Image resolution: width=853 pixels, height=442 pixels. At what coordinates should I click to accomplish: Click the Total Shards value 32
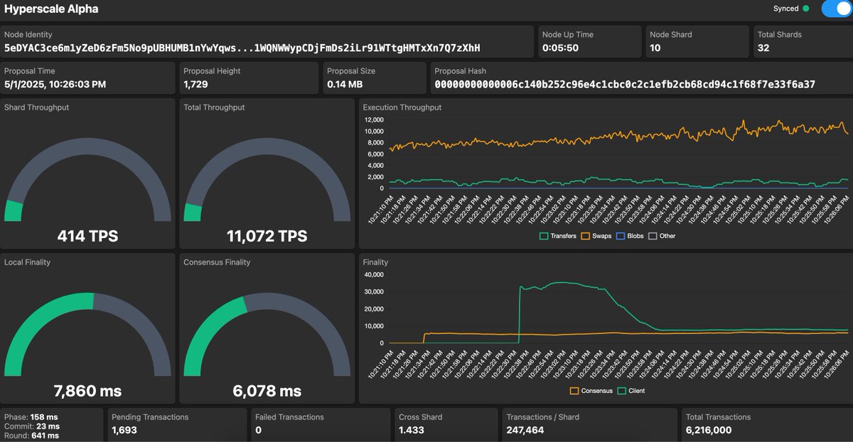pyautogui.click(x=764, y=48)
